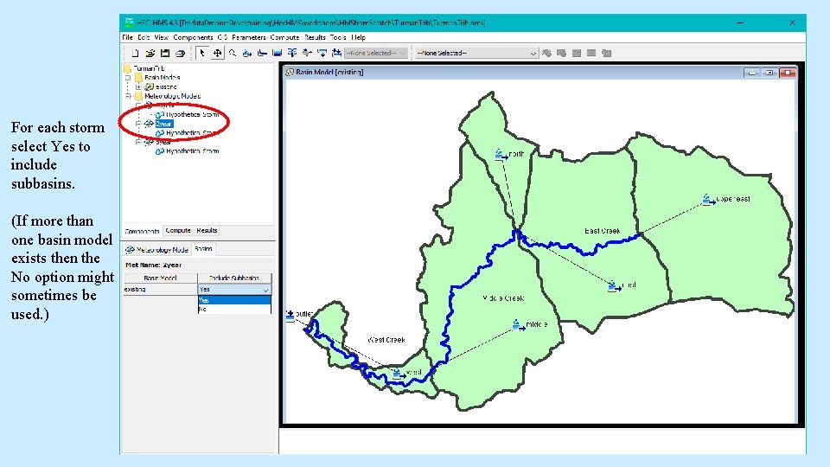Click the last greyed results icon in toolbar

click(x=607, y=53)
